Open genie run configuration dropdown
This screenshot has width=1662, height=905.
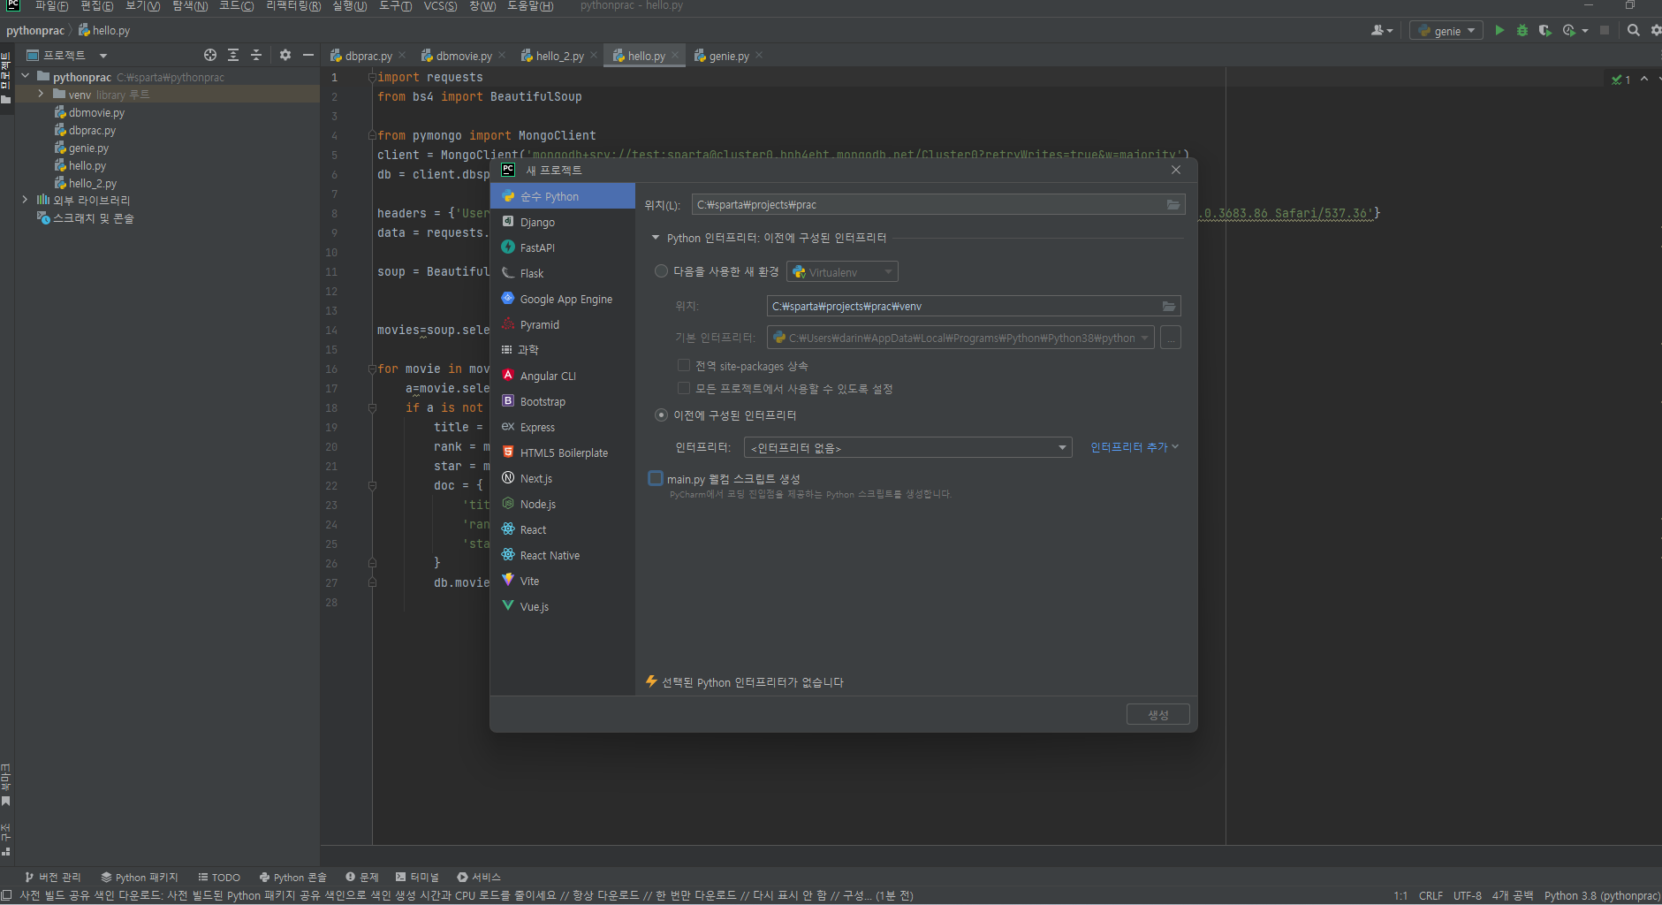click(x=1446, y=30)
